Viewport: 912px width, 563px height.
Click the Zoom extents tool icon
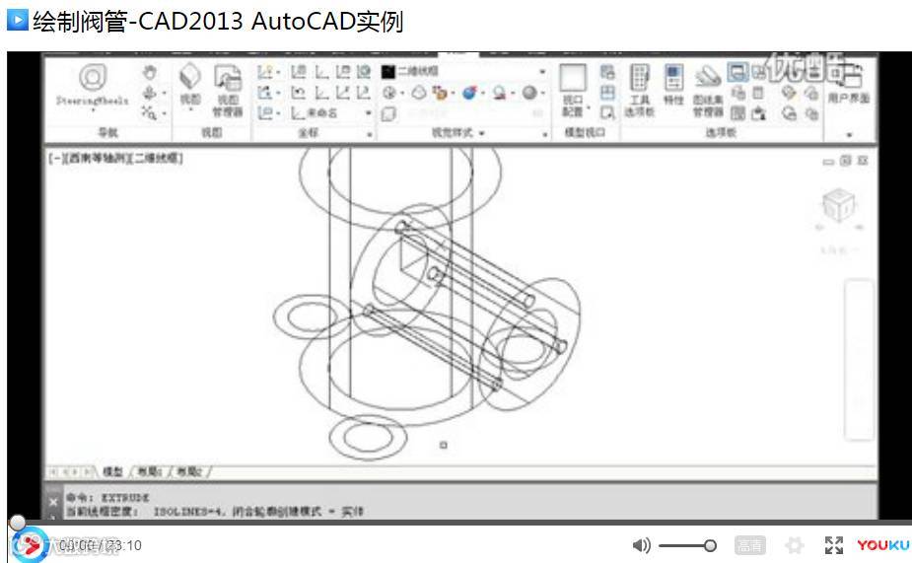coord(150,112)
